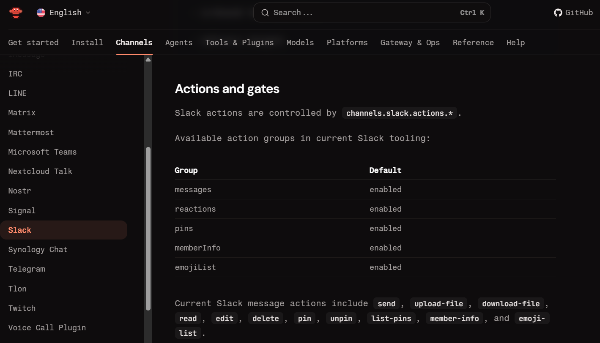Click the sidebar vertical scrollbar thumb
Image resolution: width=600 pixels, height=343 pixels.
point(148,229)
